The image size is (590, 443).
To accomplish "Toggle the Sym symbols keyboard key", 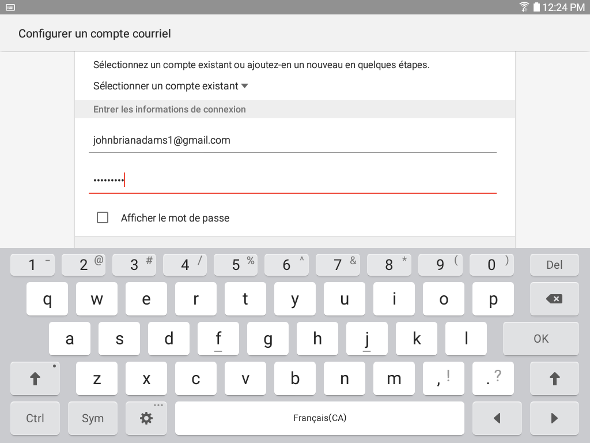I will (x=93, y=418).
